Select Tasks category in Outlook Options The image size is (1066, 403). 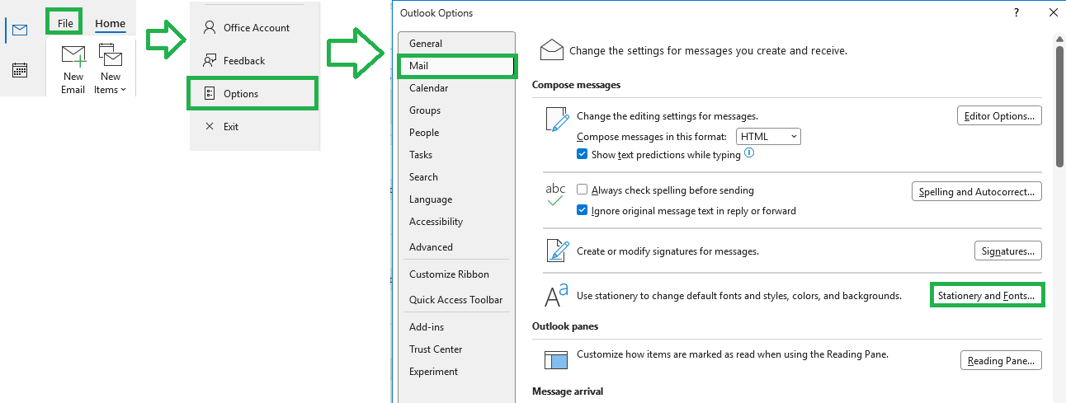[x=456, y=154]
